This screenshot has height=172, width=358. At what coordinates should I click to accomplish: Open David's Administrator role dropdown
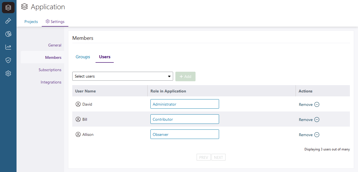click(x=184, y=104)
